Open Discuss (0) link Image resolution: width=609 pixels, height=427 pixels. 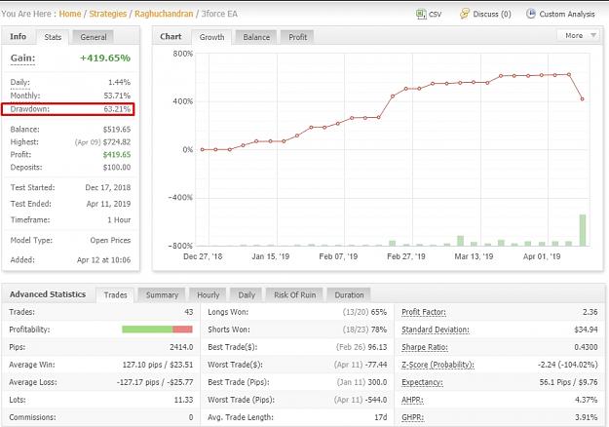click(x=492, y=14)
